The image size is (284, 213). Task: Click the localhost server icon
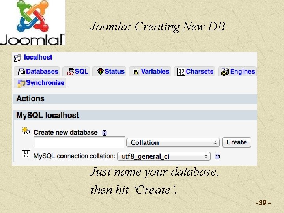tap(18, 58)
